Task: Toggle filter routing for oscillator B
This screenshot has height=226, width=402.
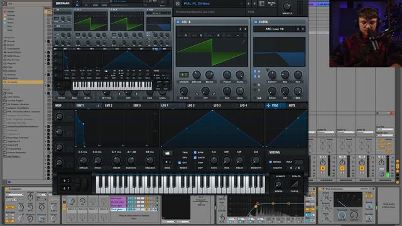Action: click(x=255, y=77)
